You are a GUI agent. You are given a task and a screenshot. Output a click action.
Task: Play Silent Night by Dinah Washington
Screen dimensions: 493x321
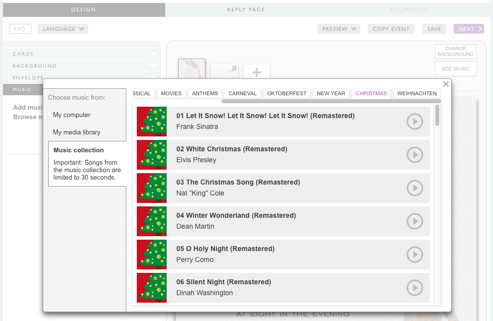click(414, 288)
